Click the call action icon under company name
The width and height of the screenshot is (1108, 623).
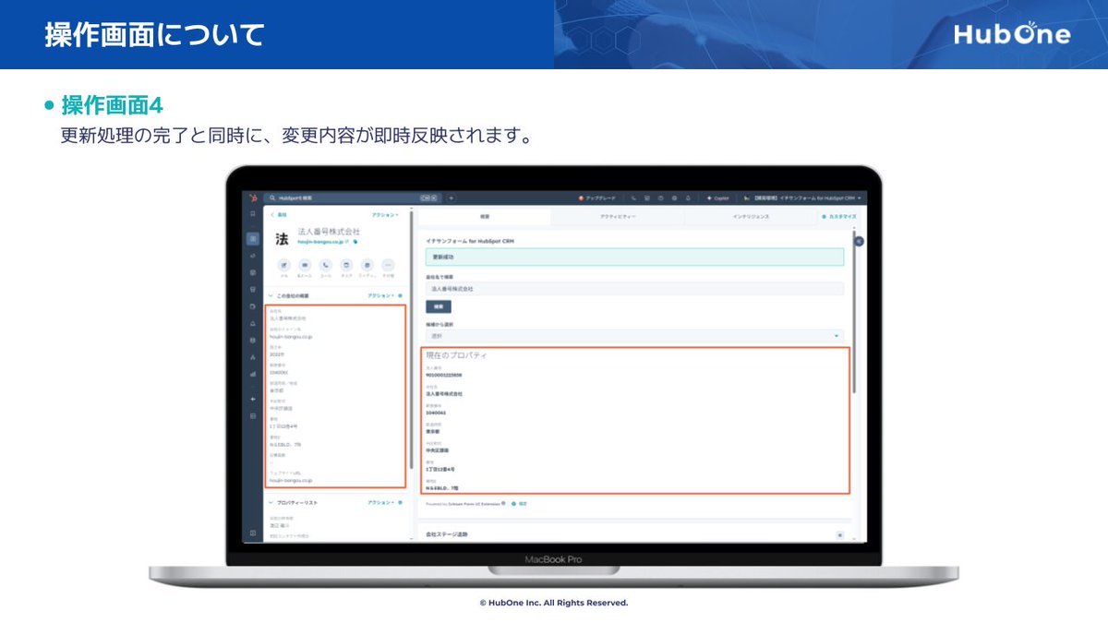pyautogui.click(x=326, y=265)
